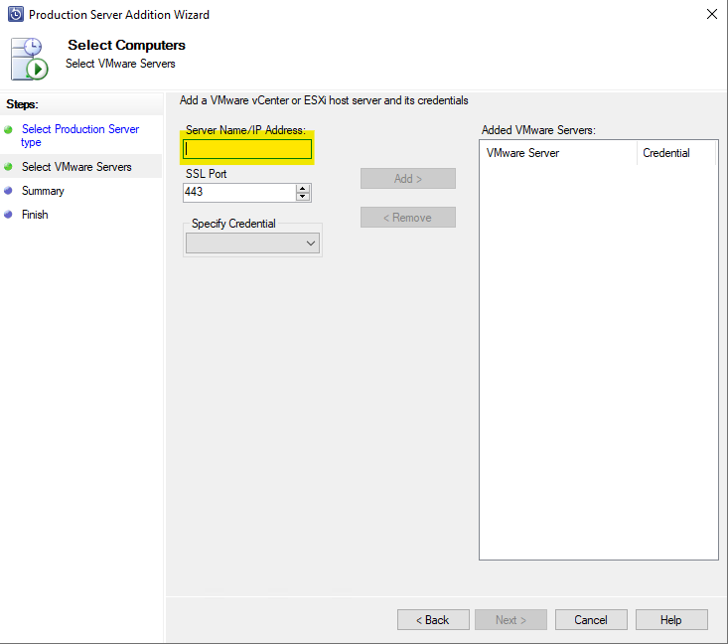
Task: Click the < Remove button
Action: (x=408, y=218)
